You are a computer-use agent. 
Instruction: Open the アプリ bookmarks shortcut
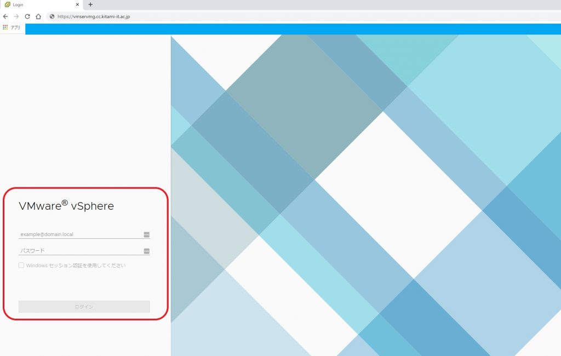click(x=12, y=27)
